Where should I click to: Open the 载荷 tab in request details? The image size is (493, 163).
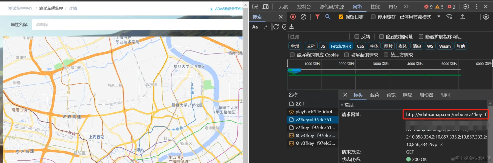pyautogui.click(x=374, y=95)
